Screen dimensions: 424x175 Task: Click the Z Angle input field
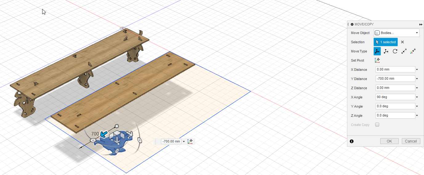coord(395,116)
